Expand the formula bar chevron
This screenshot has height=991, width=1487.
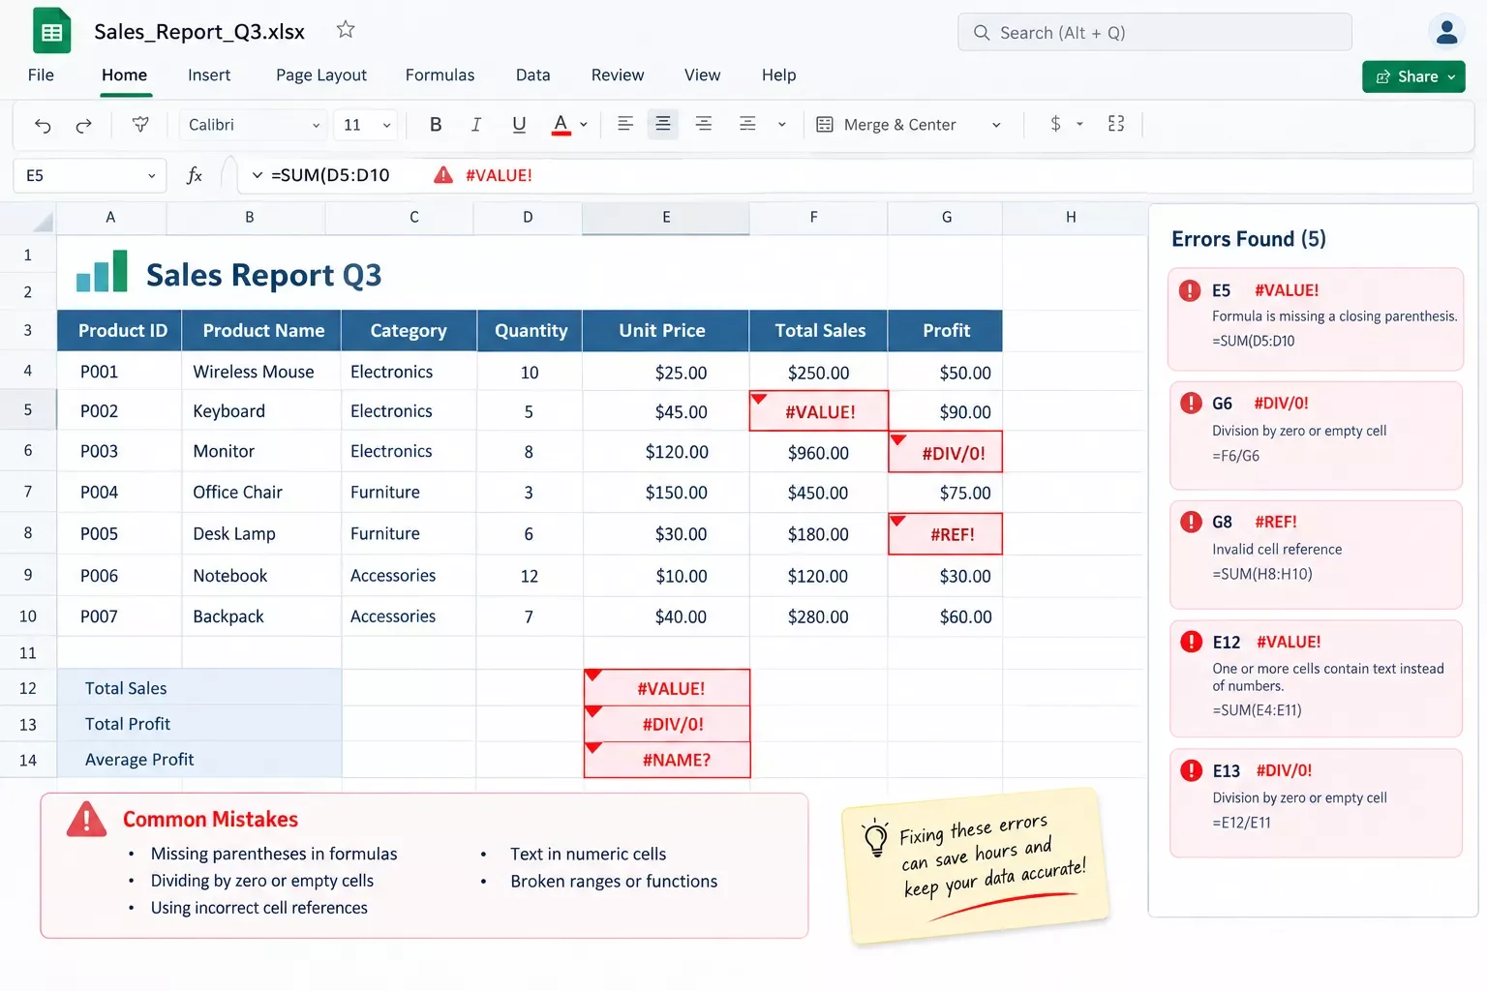click(x=257, y=175)
